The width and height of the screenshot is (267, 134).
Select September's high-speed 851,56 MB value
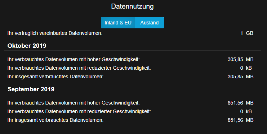click(x=240, y=103)
